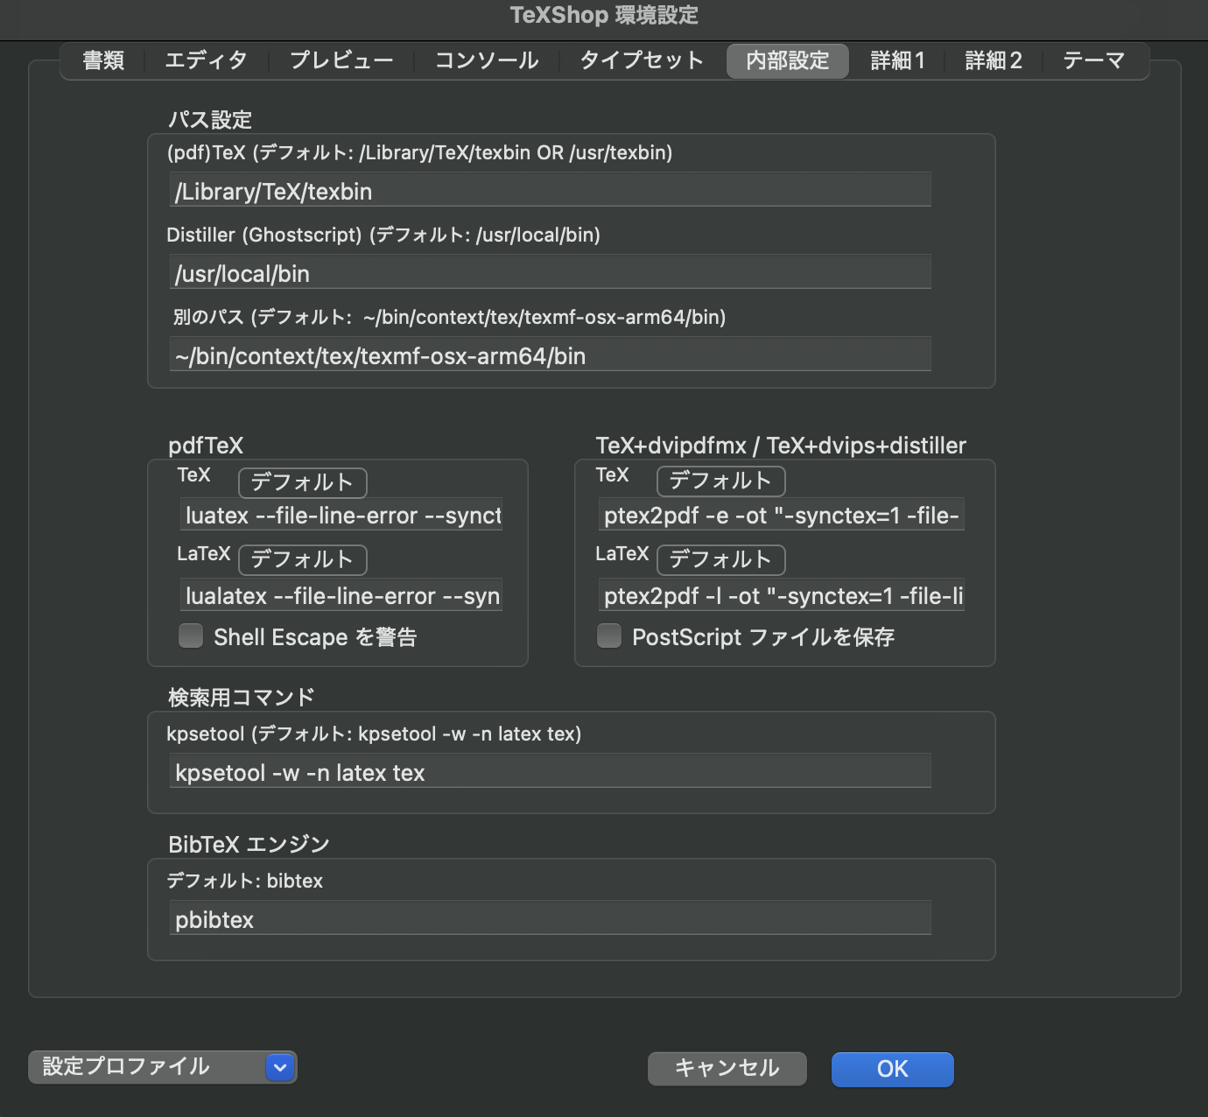The height and width of the screenshot is (1117, 1208).
Task: Edit the pbibtex BibTeX engine field
Action: click(x=550, y=918)
